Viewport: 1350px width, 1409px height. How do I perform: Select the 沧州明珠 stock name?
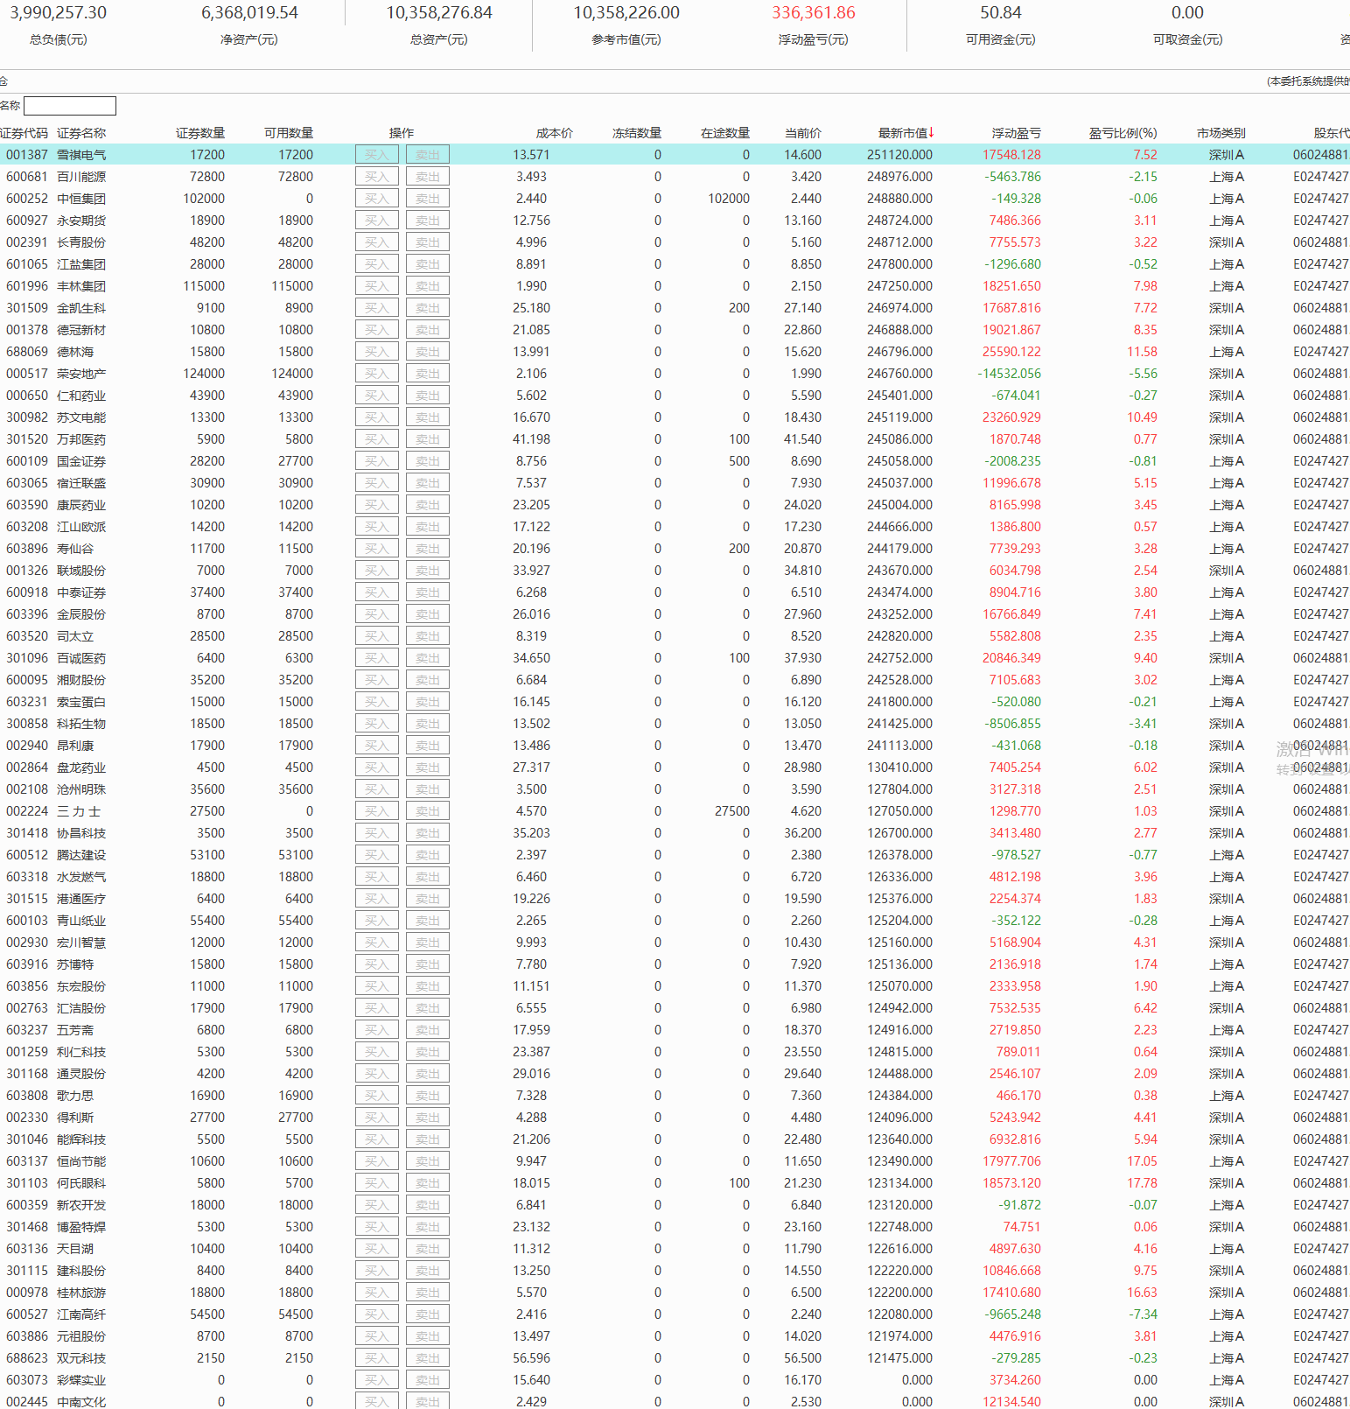click(x=81, y=789)
